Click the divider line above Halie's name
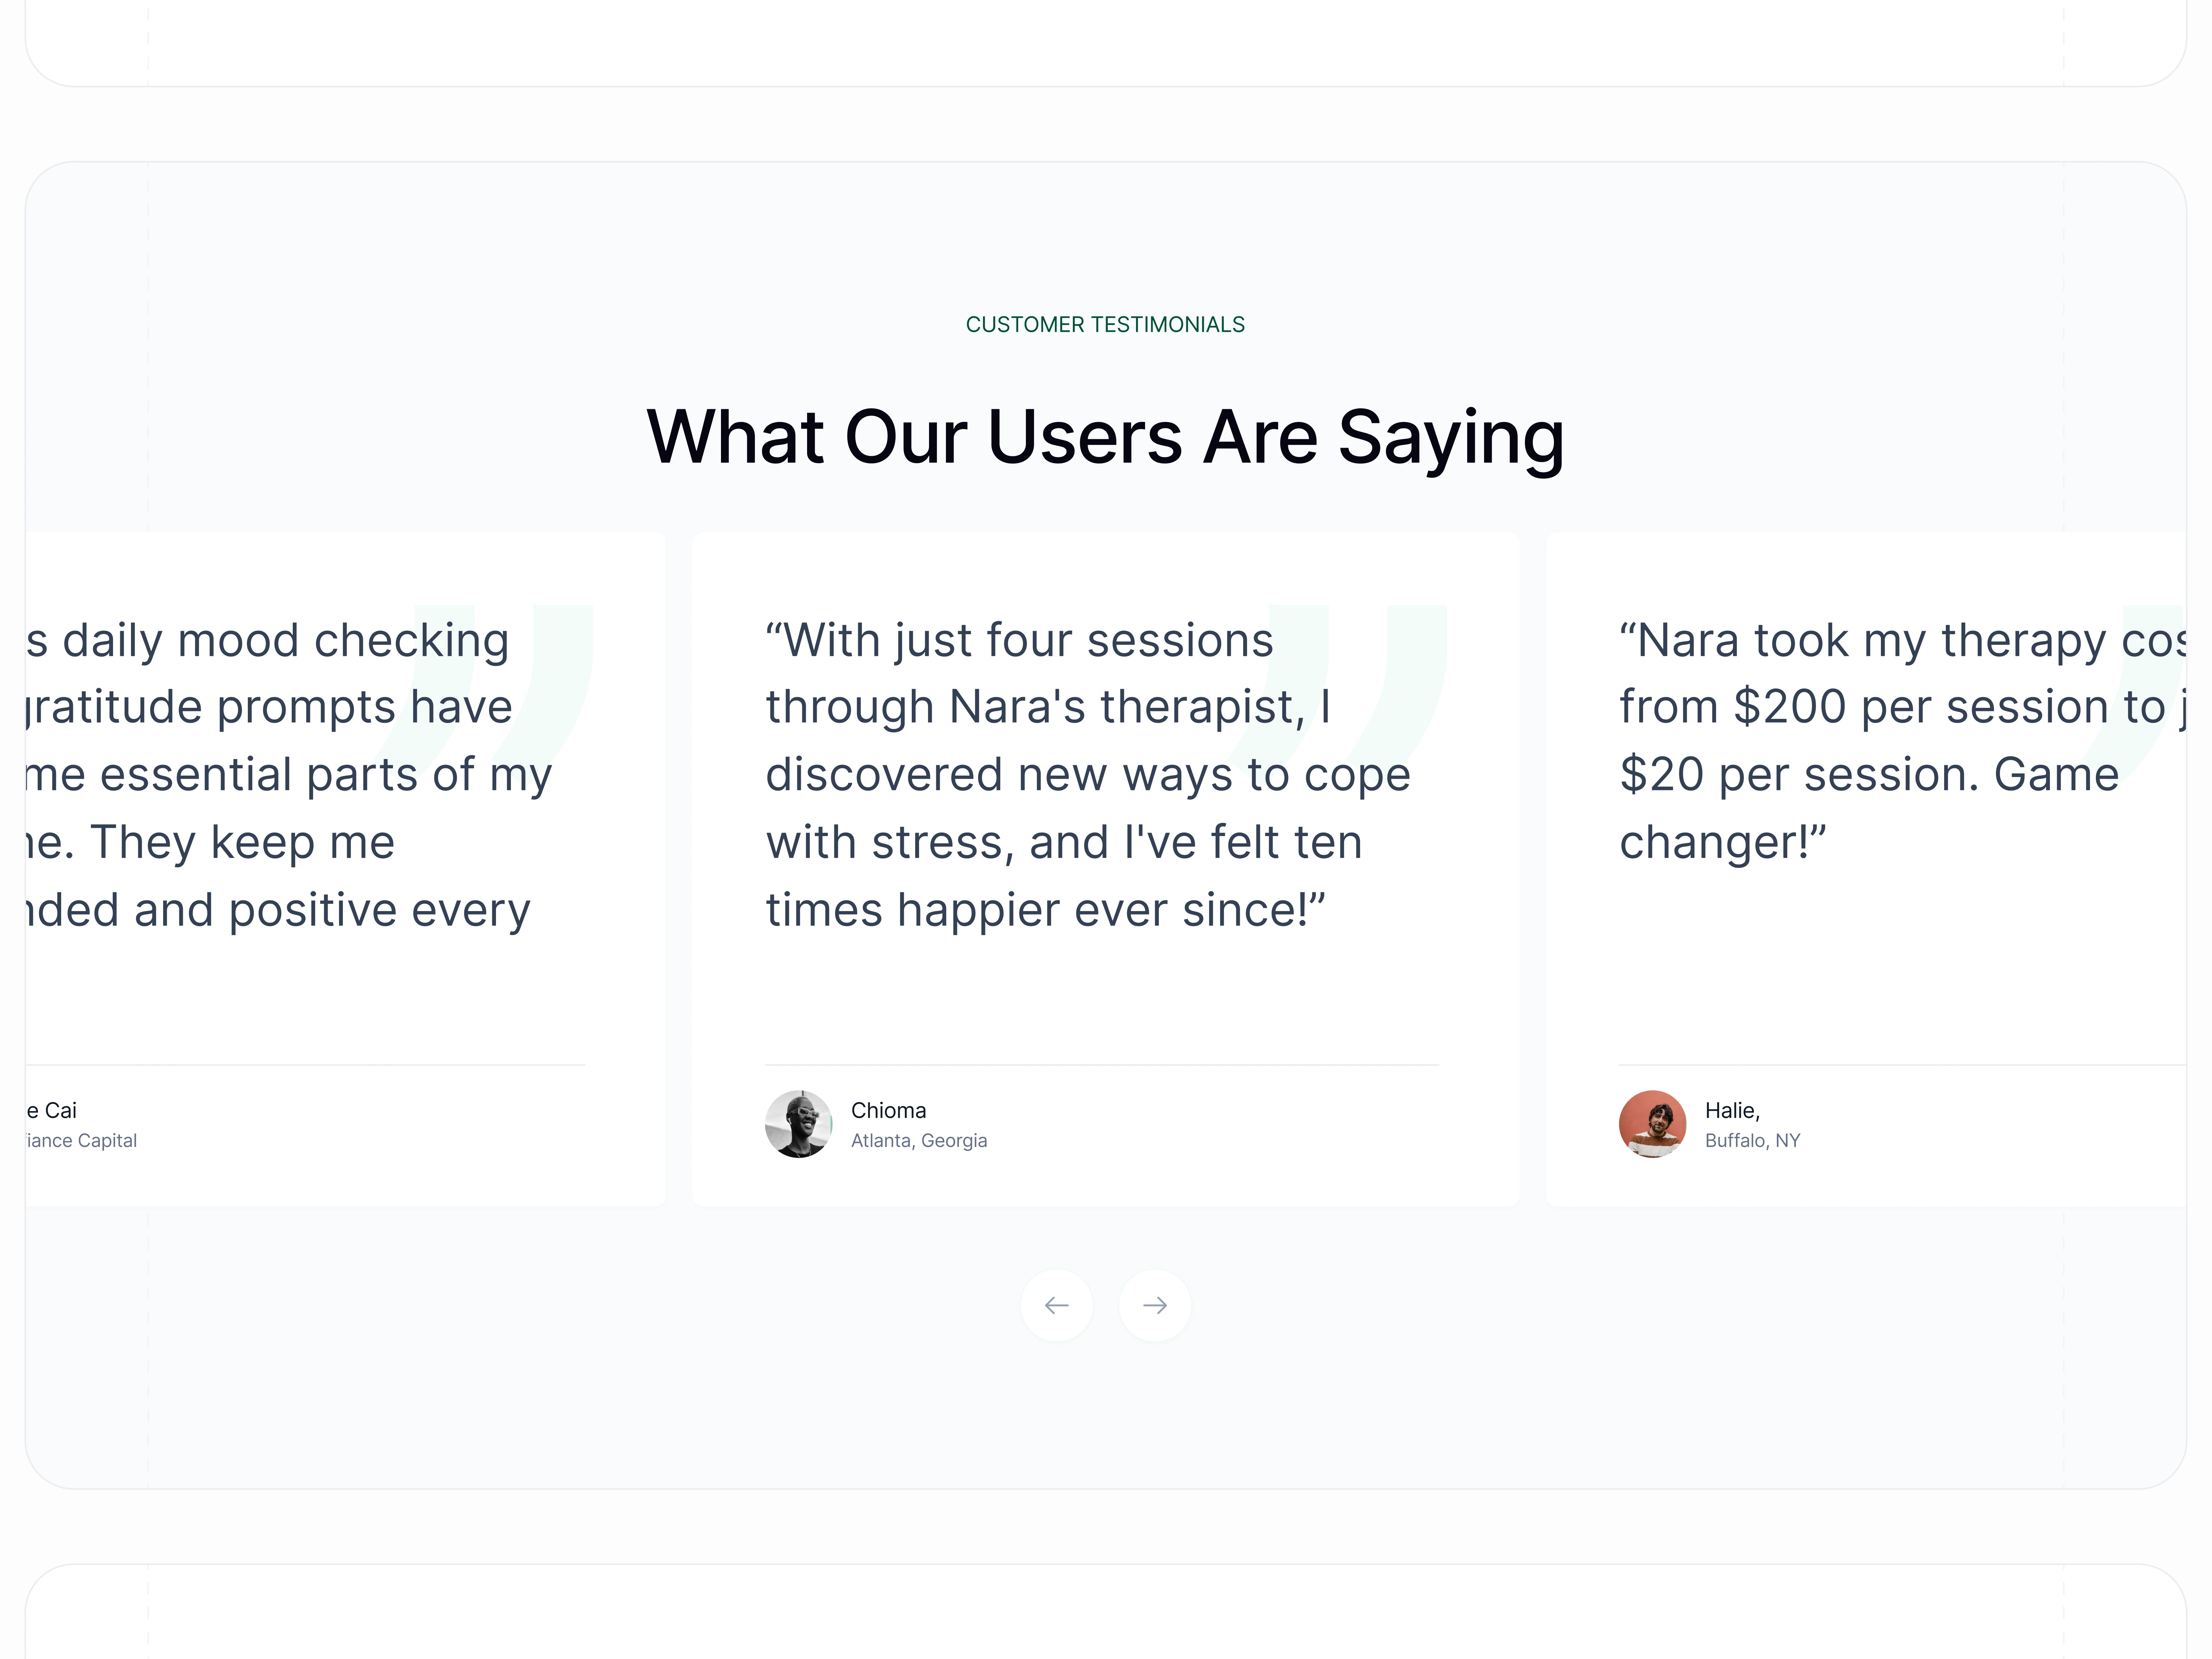The image size is (2212, 1659). [1900, 1065]
